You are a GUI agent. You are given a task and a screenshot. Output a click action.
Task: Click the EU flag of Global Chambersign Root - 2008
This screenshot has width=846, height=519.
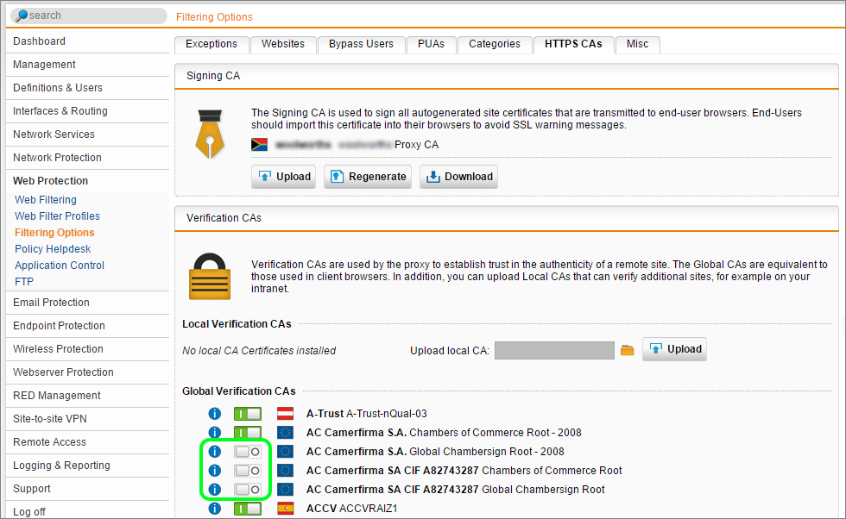coord(286,452)
